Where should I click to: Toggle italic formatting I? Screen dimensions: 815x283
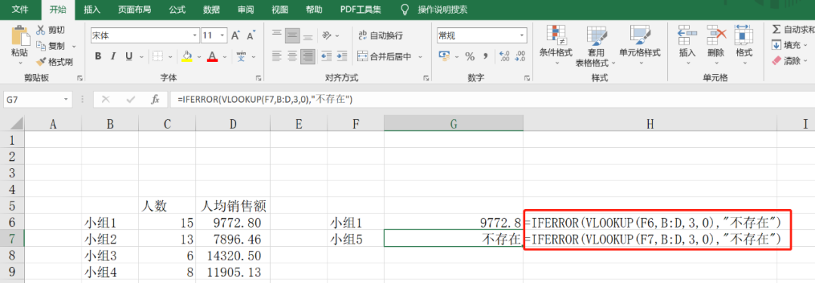[x=112, y=56]
